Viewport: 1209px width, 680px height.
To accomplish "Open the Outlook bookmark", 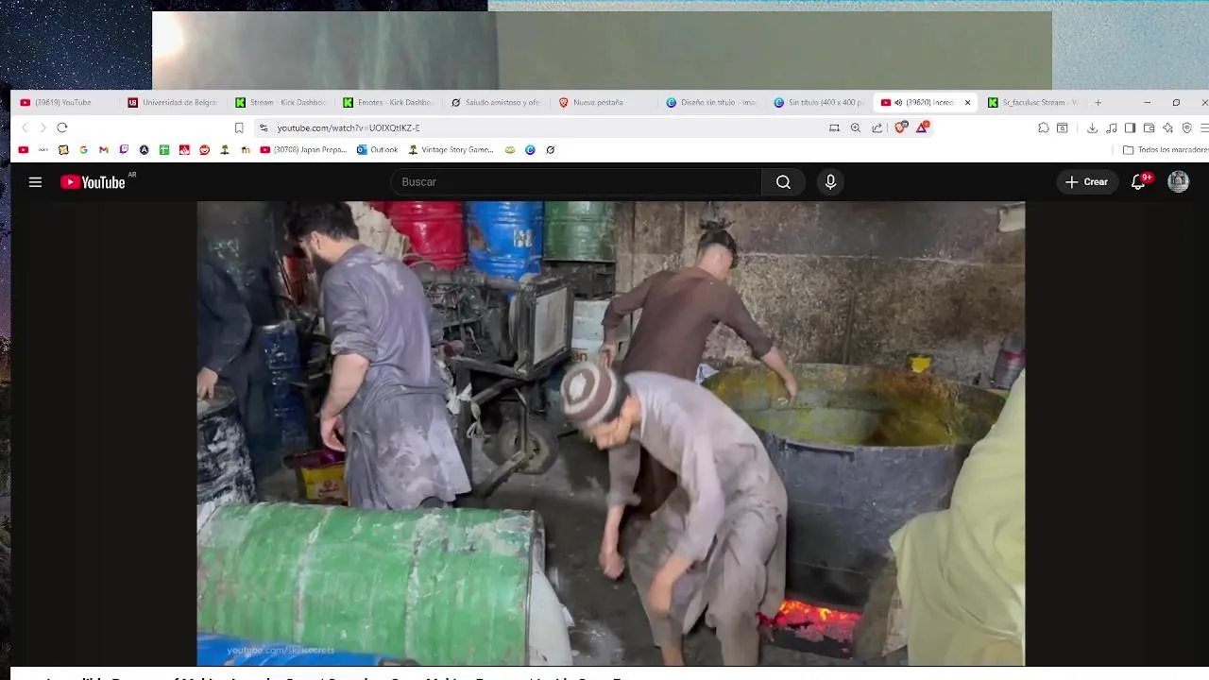I will 377,149.
